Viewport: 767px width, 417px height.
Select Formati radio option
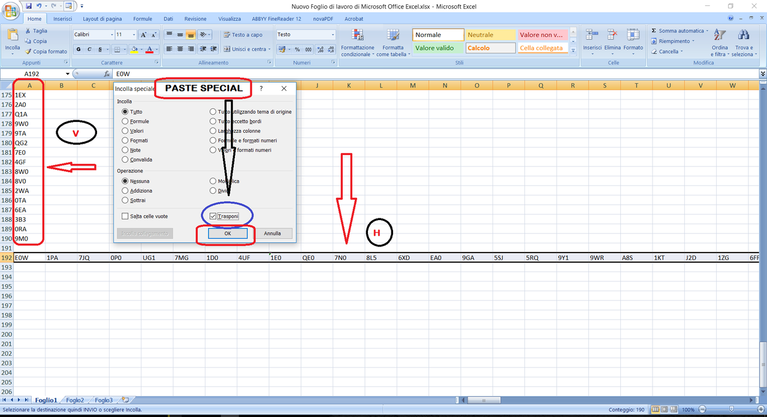click(125, 141)
